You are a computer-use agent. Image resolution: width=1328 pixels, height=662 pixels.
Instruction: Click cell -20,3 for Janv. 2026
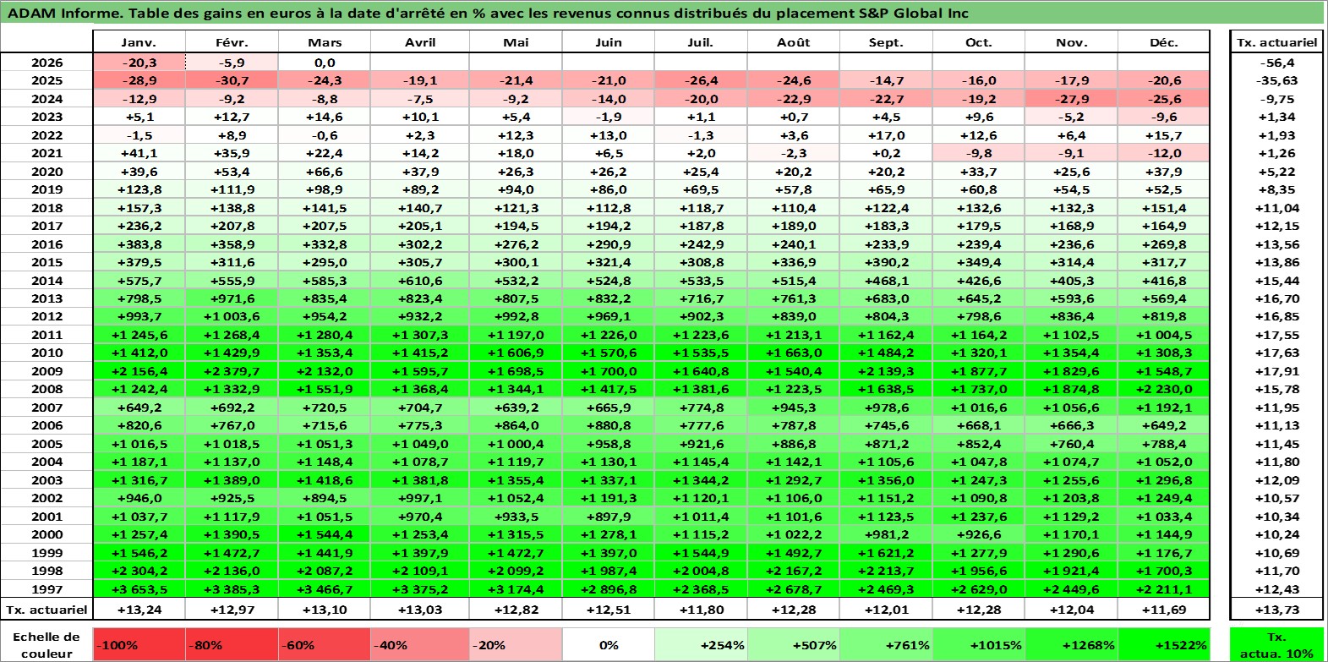(139, 63)
